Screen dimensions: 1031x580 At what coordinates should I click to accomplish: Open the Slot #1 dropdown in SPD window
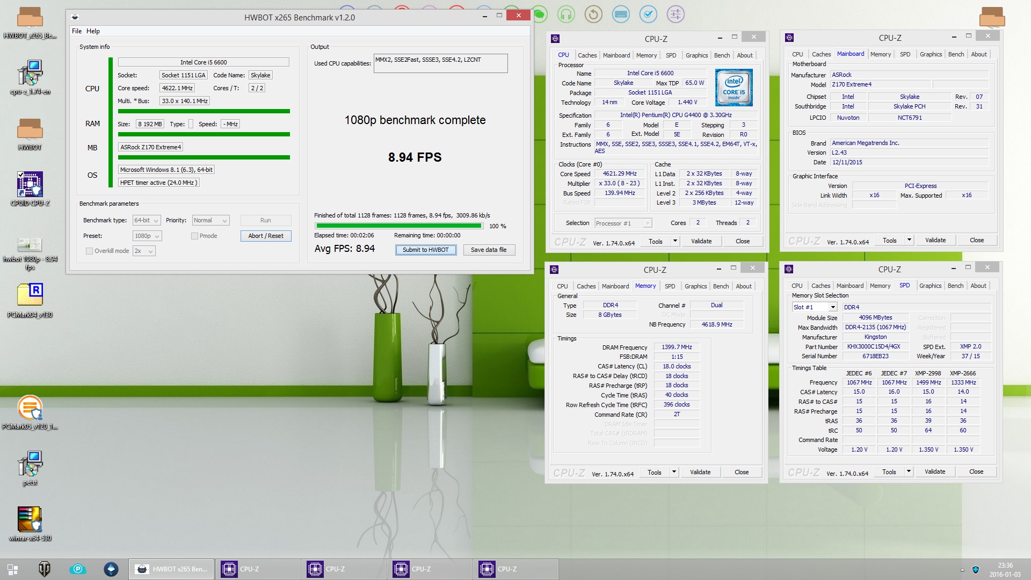point(815,307)
